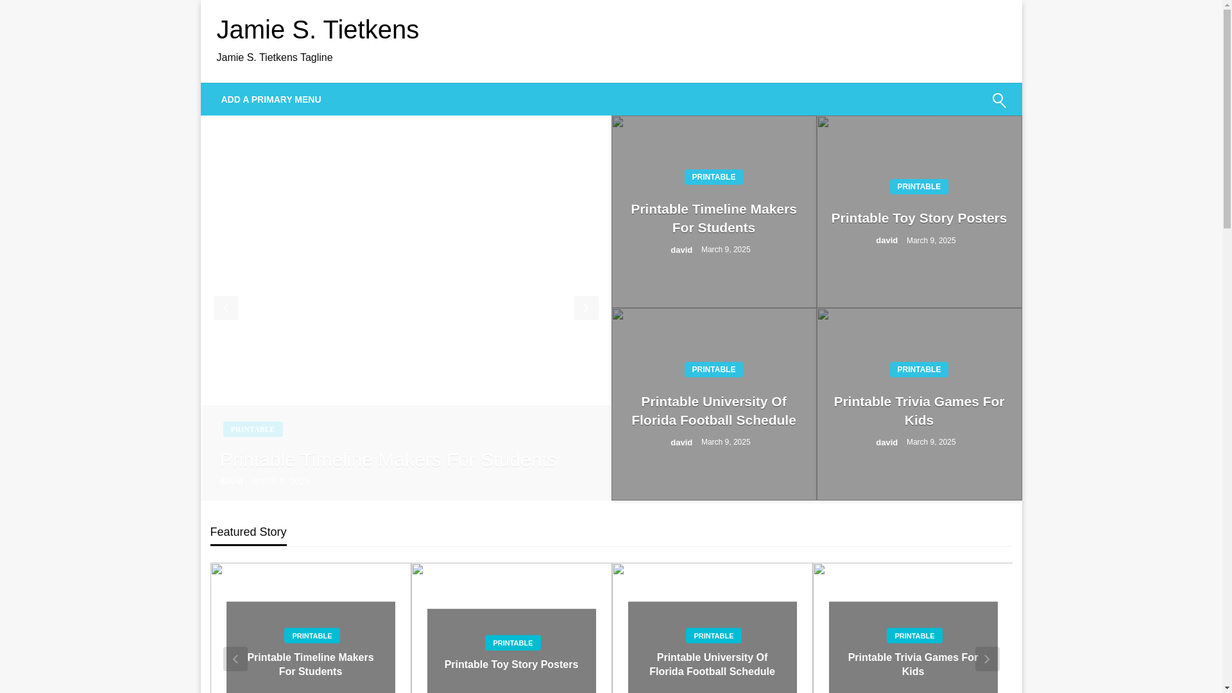Click the Jamie S. Tietkens Tagline text
Screen dimensions: 1232x693
(275, 58)
